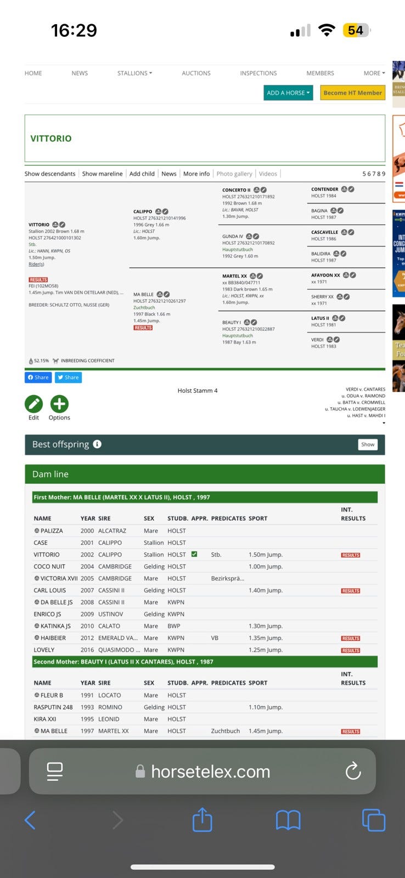The width and height of the screenshot is (405, 878).
Task: Click the green Edit pencil circle icon
Action: (x=33, y=404)
